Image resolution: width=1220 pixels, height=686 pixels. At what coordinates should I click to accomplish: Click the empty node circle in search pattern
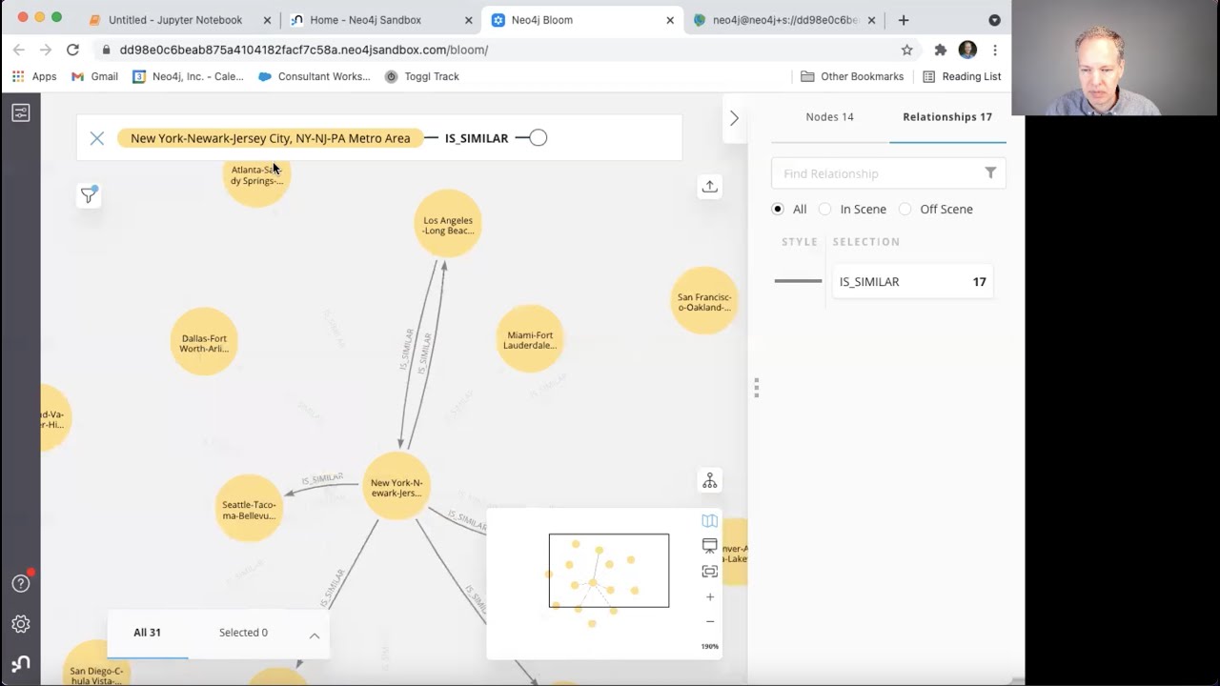pyautogui.click(x=539, y=138)
